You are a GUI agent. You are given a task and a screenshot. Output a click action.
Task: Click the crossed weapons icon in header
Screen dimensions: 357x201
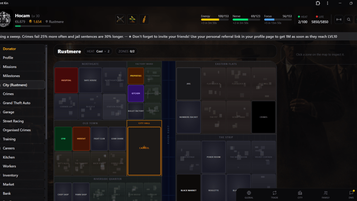[120, 20]
